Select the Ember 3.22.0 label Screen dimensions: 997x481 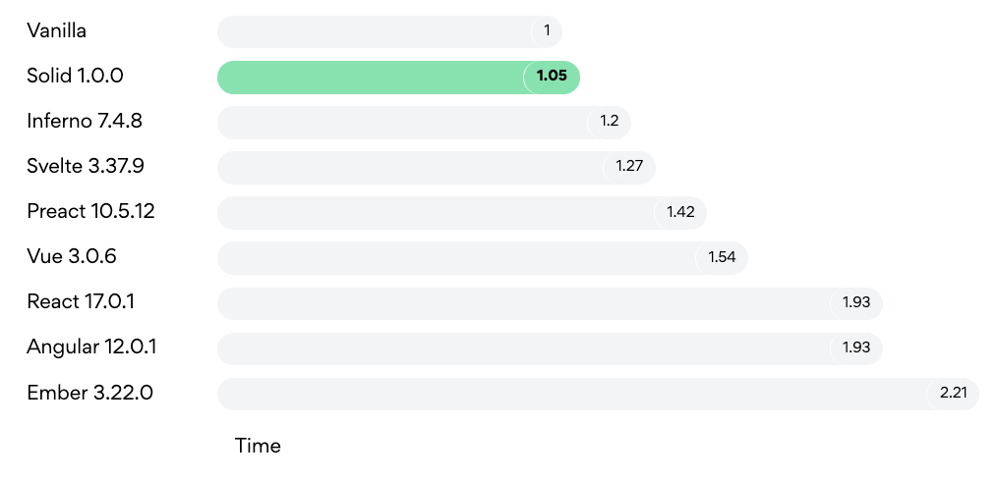(x=89, y=393)
